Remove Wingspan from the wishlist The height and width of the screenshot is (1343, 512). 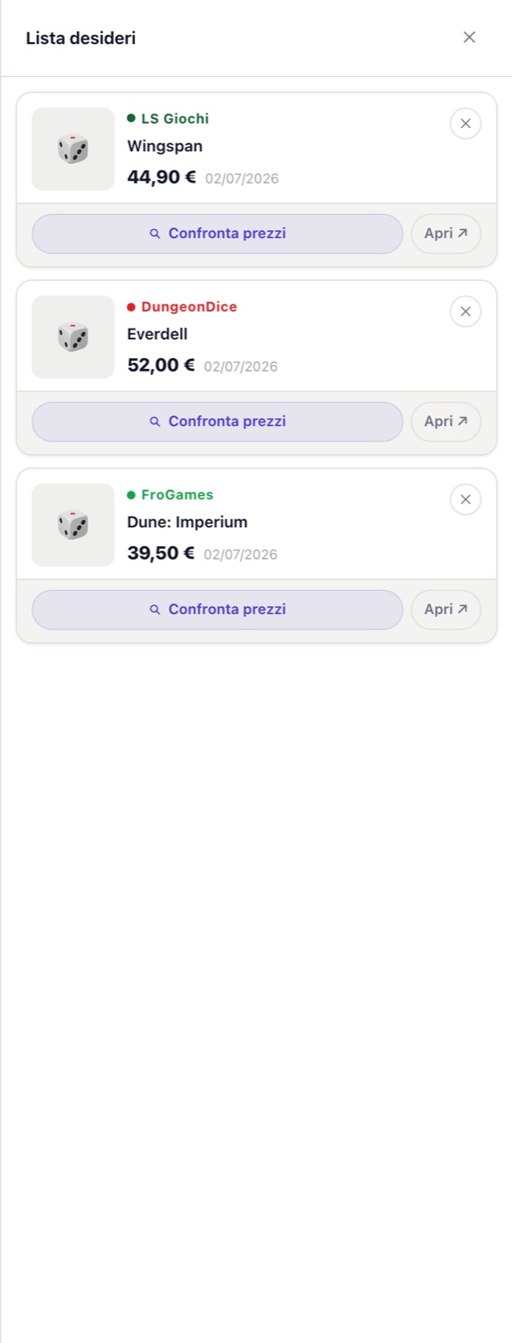tap(465, 124)
